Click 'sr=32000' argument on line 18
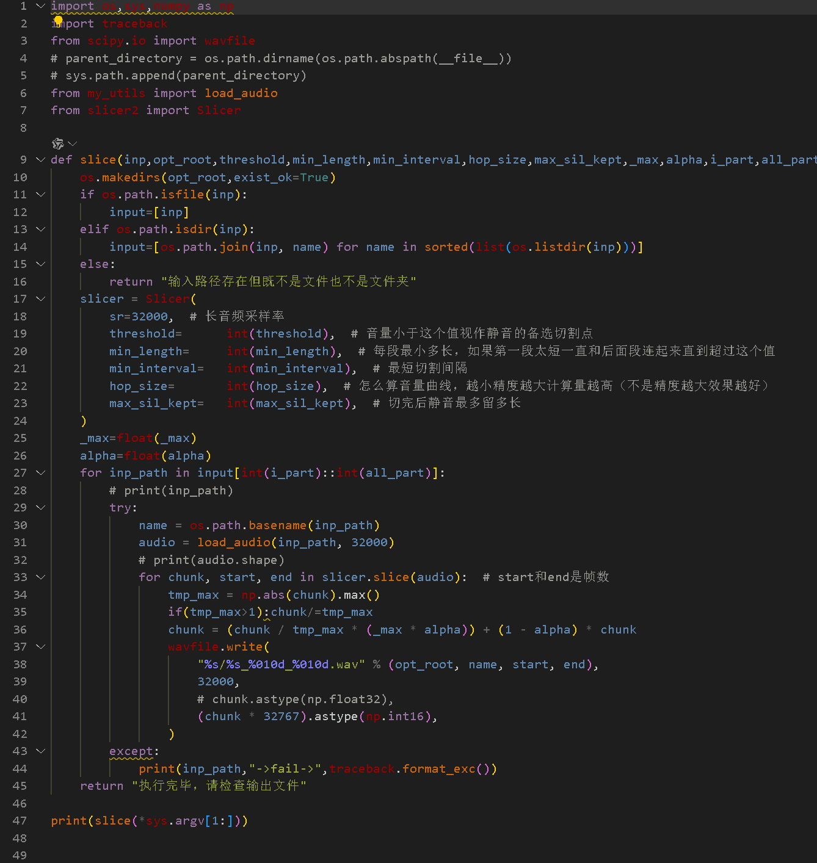 [139, 316]
